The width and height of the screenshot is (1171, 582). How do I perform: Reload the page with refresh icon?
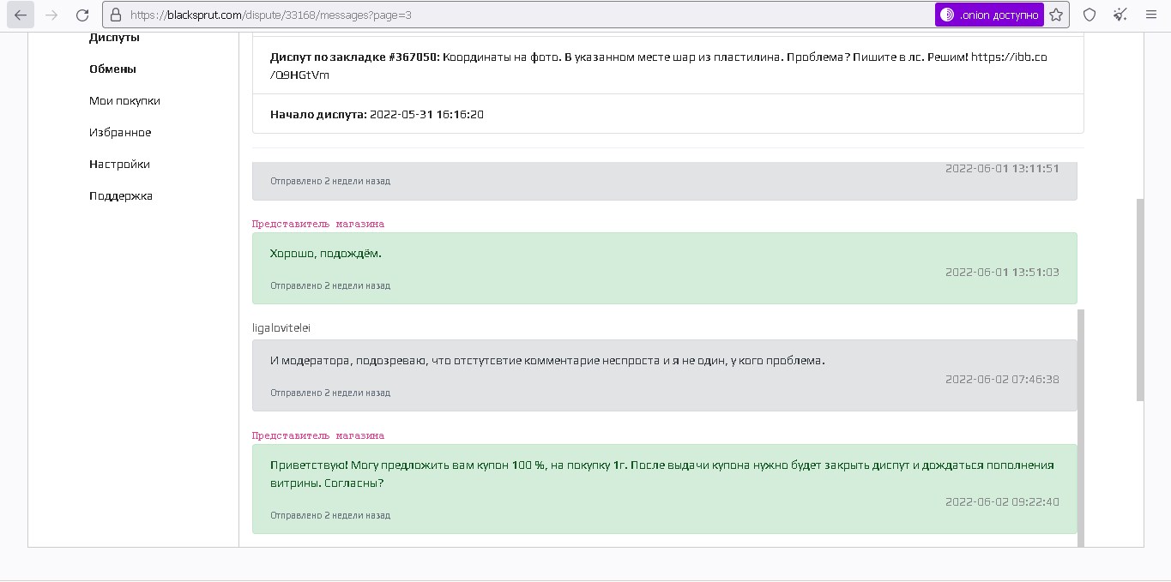[82, 15]
